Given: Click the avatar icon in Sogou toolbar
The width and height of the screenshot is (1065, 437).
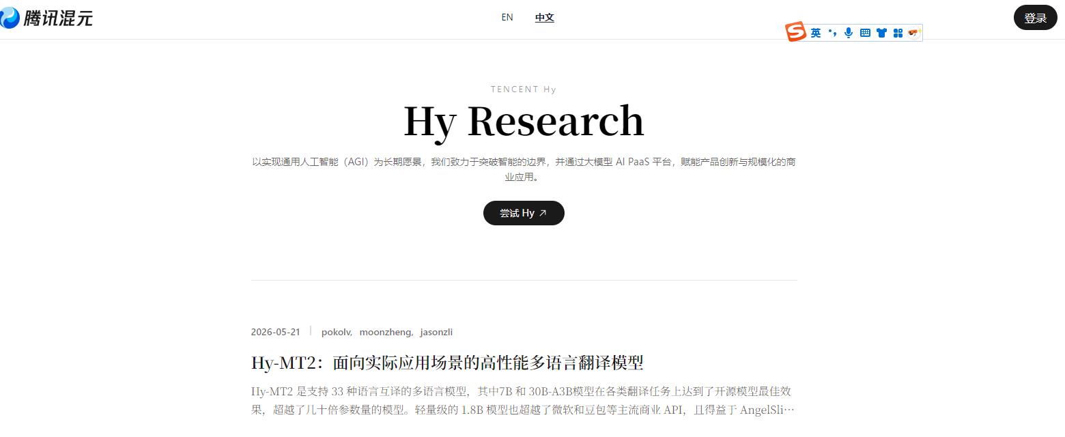Looking at the screenshot, I should point(914,33).
